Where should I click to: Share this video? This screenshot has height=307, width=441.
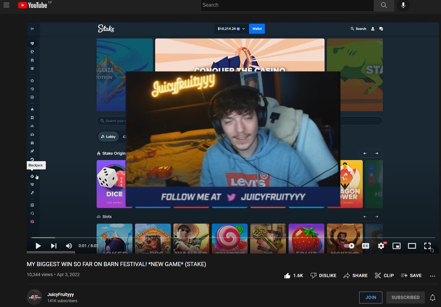(355, 275)
